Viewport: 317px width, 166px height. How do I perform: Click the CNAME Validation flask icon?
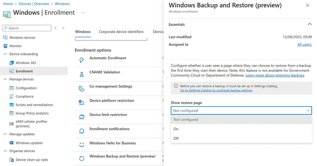(82, 75)
